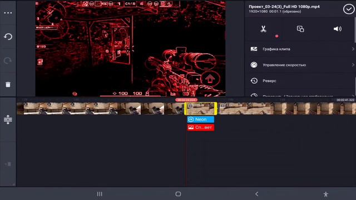Click the undo arrow icon
Viewport: 356px width, 200px height.
point(8,37)
